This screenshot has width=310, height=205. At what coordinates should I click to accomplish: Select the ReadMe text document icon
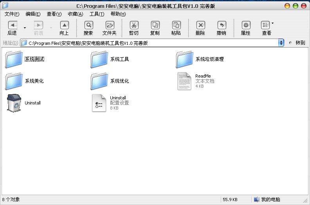click(x=184, y=81)
